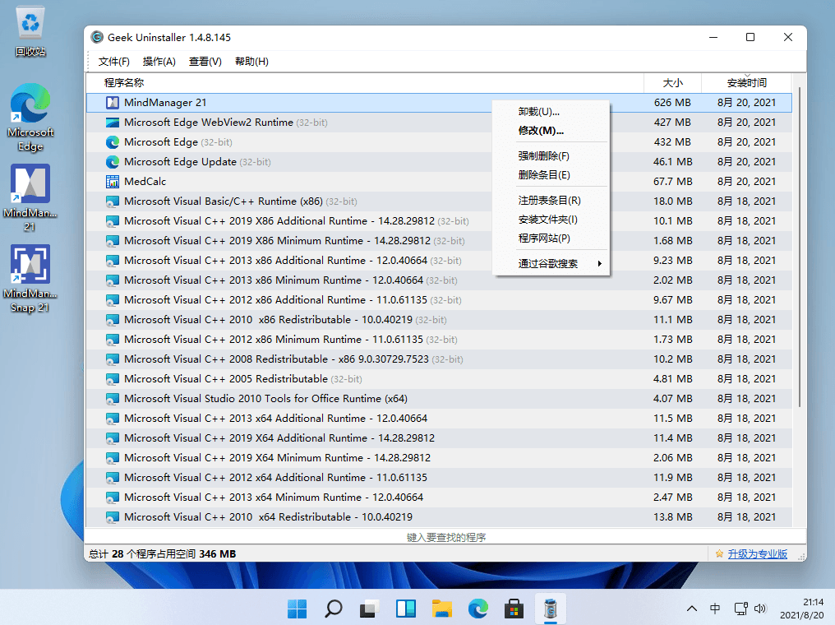Screen dimensions: 835x625
Task: Open the Windows Start button
Action: point(298,609)
